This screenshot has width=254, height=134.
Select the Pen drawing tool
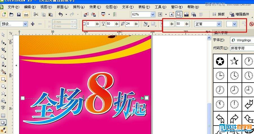[x=3, y=64]
